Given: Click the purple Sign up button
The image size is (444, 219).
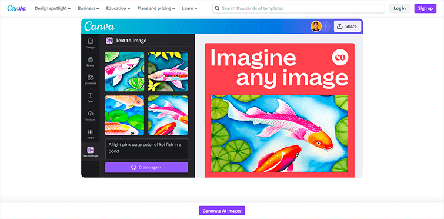Looking at the screenshot, I should pyautogui.click(x=425, y=8).
